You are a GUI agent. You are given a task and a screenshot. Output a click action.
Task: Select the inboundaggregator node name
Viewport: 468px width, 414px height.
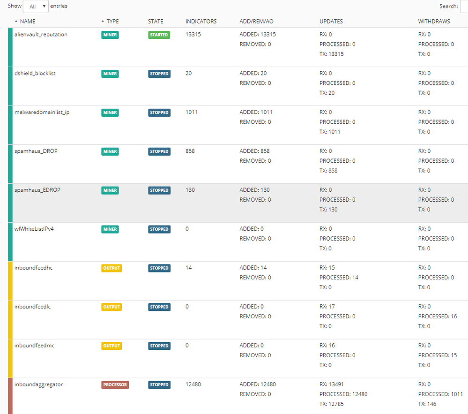(x=39, y=385)
